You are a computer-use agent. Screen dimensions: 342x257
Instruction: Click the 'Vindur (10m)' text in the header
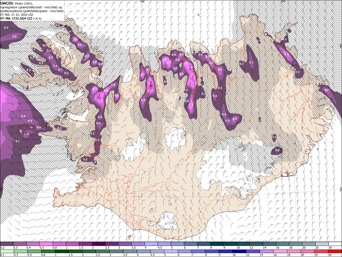24,3
